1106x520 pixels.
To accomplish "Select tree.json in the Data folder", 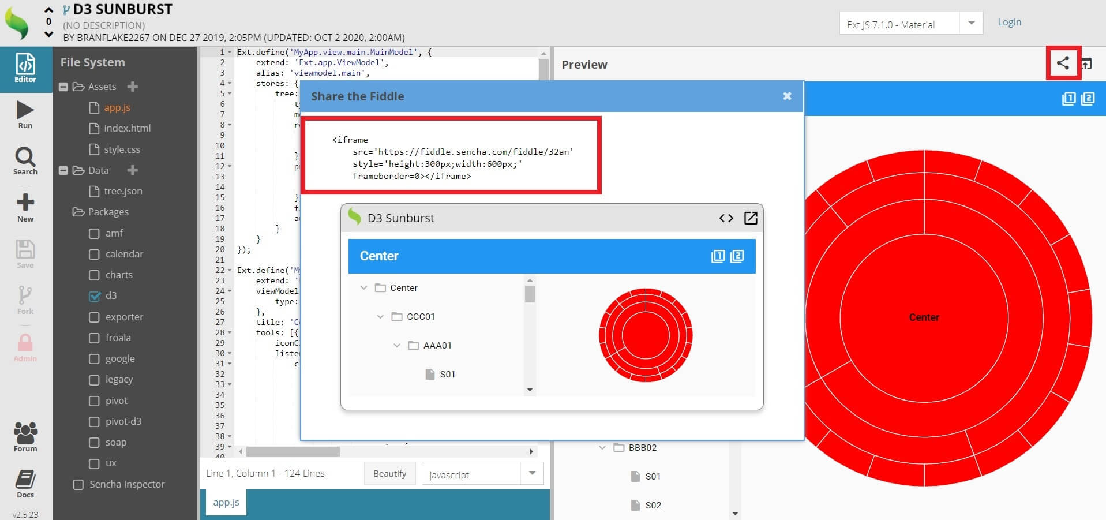I will pyautogui.click(x=123, y=191).
